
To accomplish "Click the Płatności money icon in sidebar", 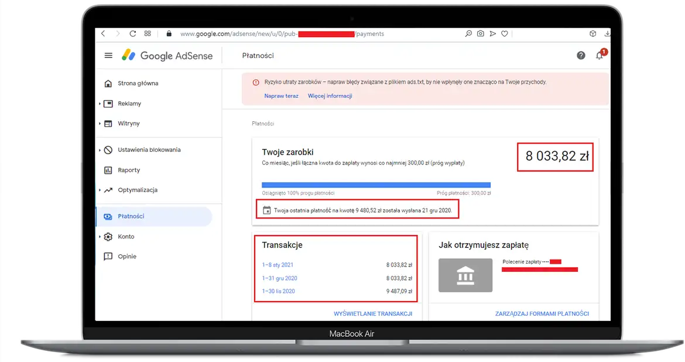I will 108,216.
